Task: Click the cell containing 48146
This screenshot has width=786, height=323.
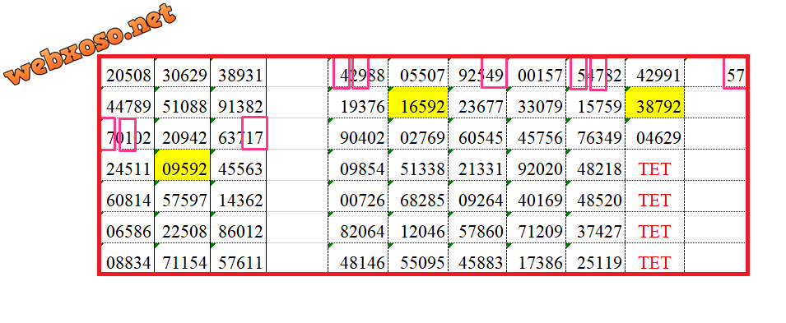Action: [x=358, y=258]
